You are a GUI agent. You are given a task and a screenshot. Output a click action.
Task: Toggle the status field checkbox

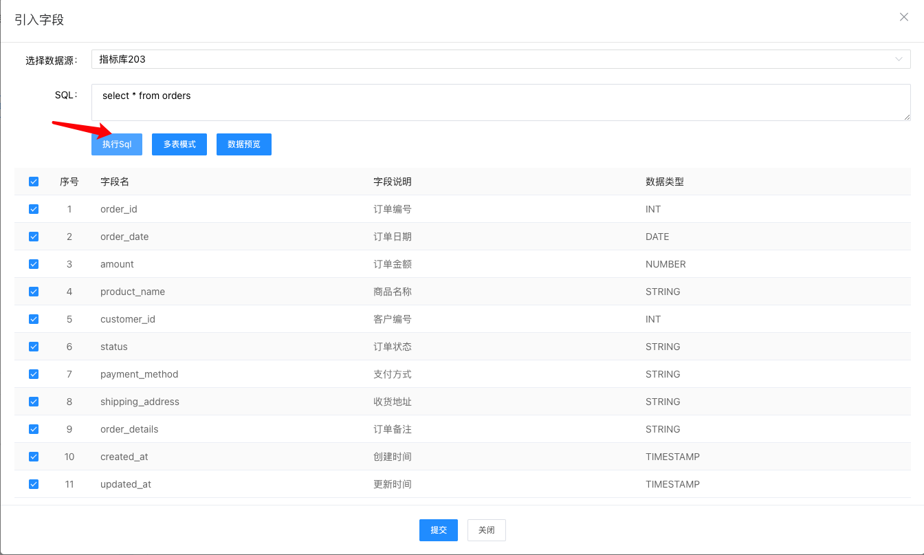click(x=34, y=347)
